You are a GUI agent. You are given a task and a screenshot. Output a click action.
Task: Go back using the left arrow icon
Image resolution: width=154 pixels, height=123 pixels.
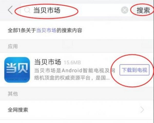pos(10,10)
